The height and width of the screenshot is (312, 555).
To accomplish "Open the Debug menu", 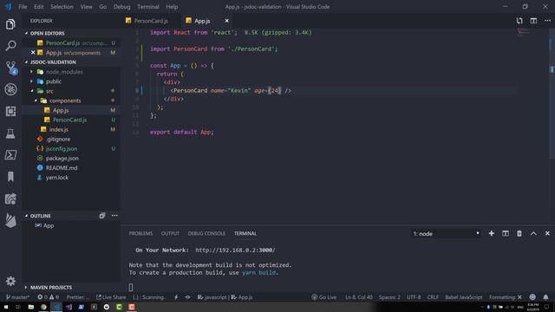I will point(121,7).
